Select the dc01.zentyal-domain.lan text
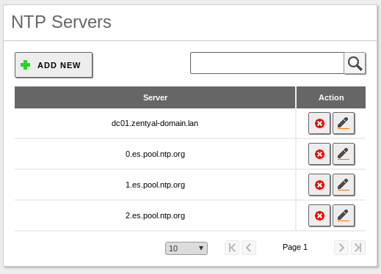 [155, 123]
